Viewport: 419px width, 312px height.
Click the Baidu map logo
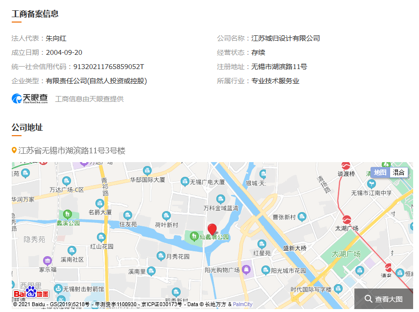31,293
